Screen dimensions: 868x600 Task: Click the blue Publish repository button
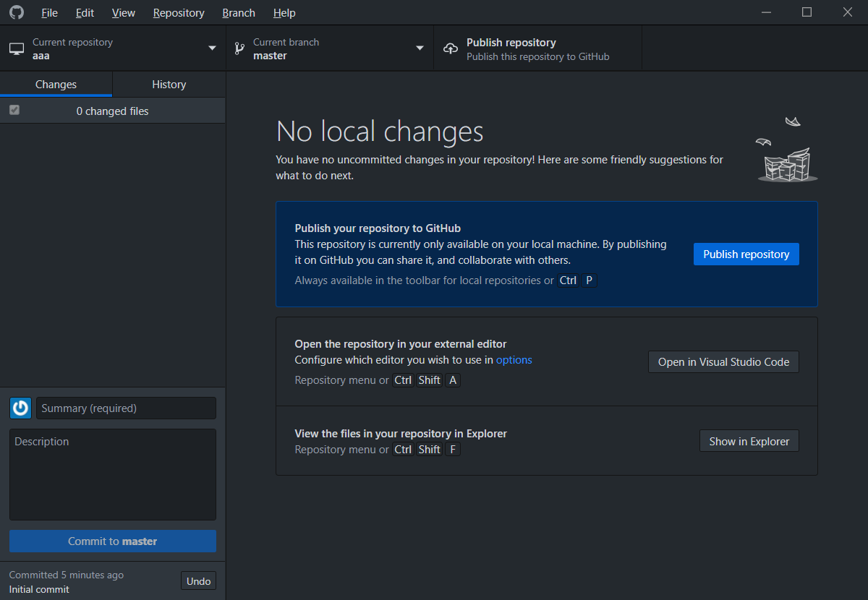[746, 254]
